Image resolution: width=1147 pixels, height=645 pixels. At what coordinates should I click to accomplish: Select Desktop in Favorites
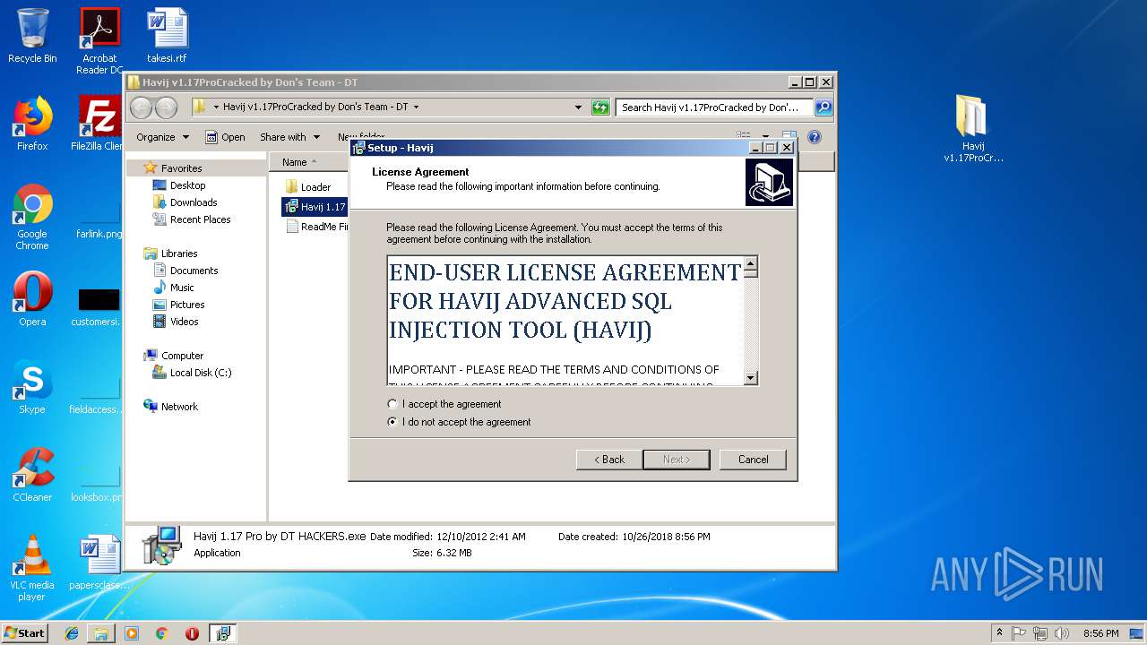tap(187, 185)
